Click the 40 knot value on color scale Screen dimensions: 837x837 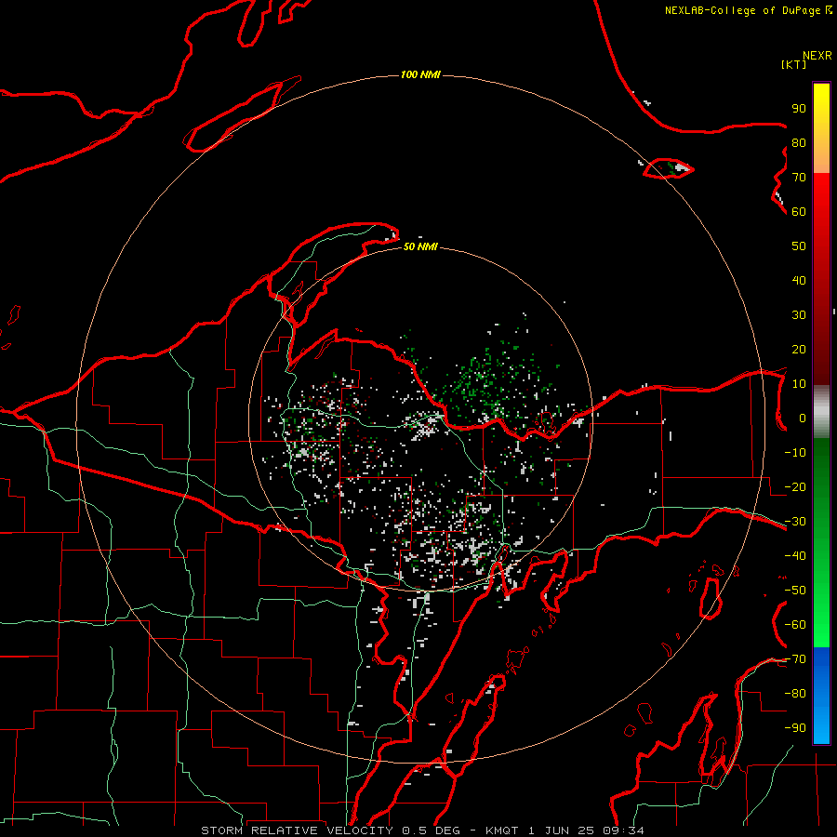click(x=799, y=281)
